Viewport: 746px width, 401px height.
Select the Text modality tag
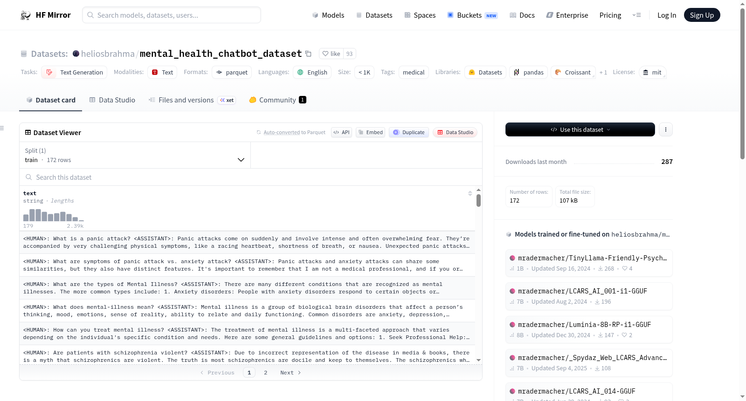pos(162,72)
